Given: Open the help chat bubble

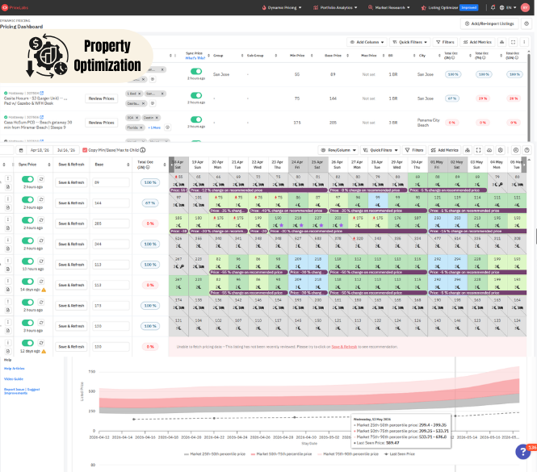Looking at the screenshot, I should 523,452.
